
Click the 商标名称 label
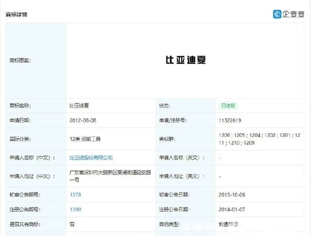(x=20, y=106)
